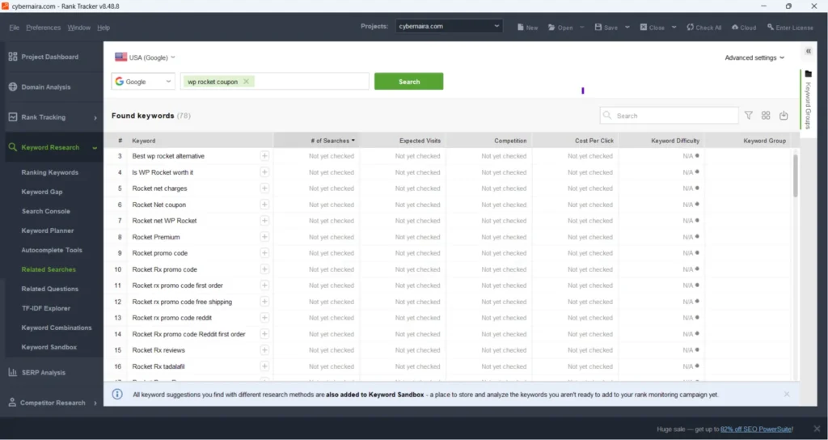Click Save toolbar button
Image resolution: width=828 pixels, height=440 pixels.
coord(606,27)
